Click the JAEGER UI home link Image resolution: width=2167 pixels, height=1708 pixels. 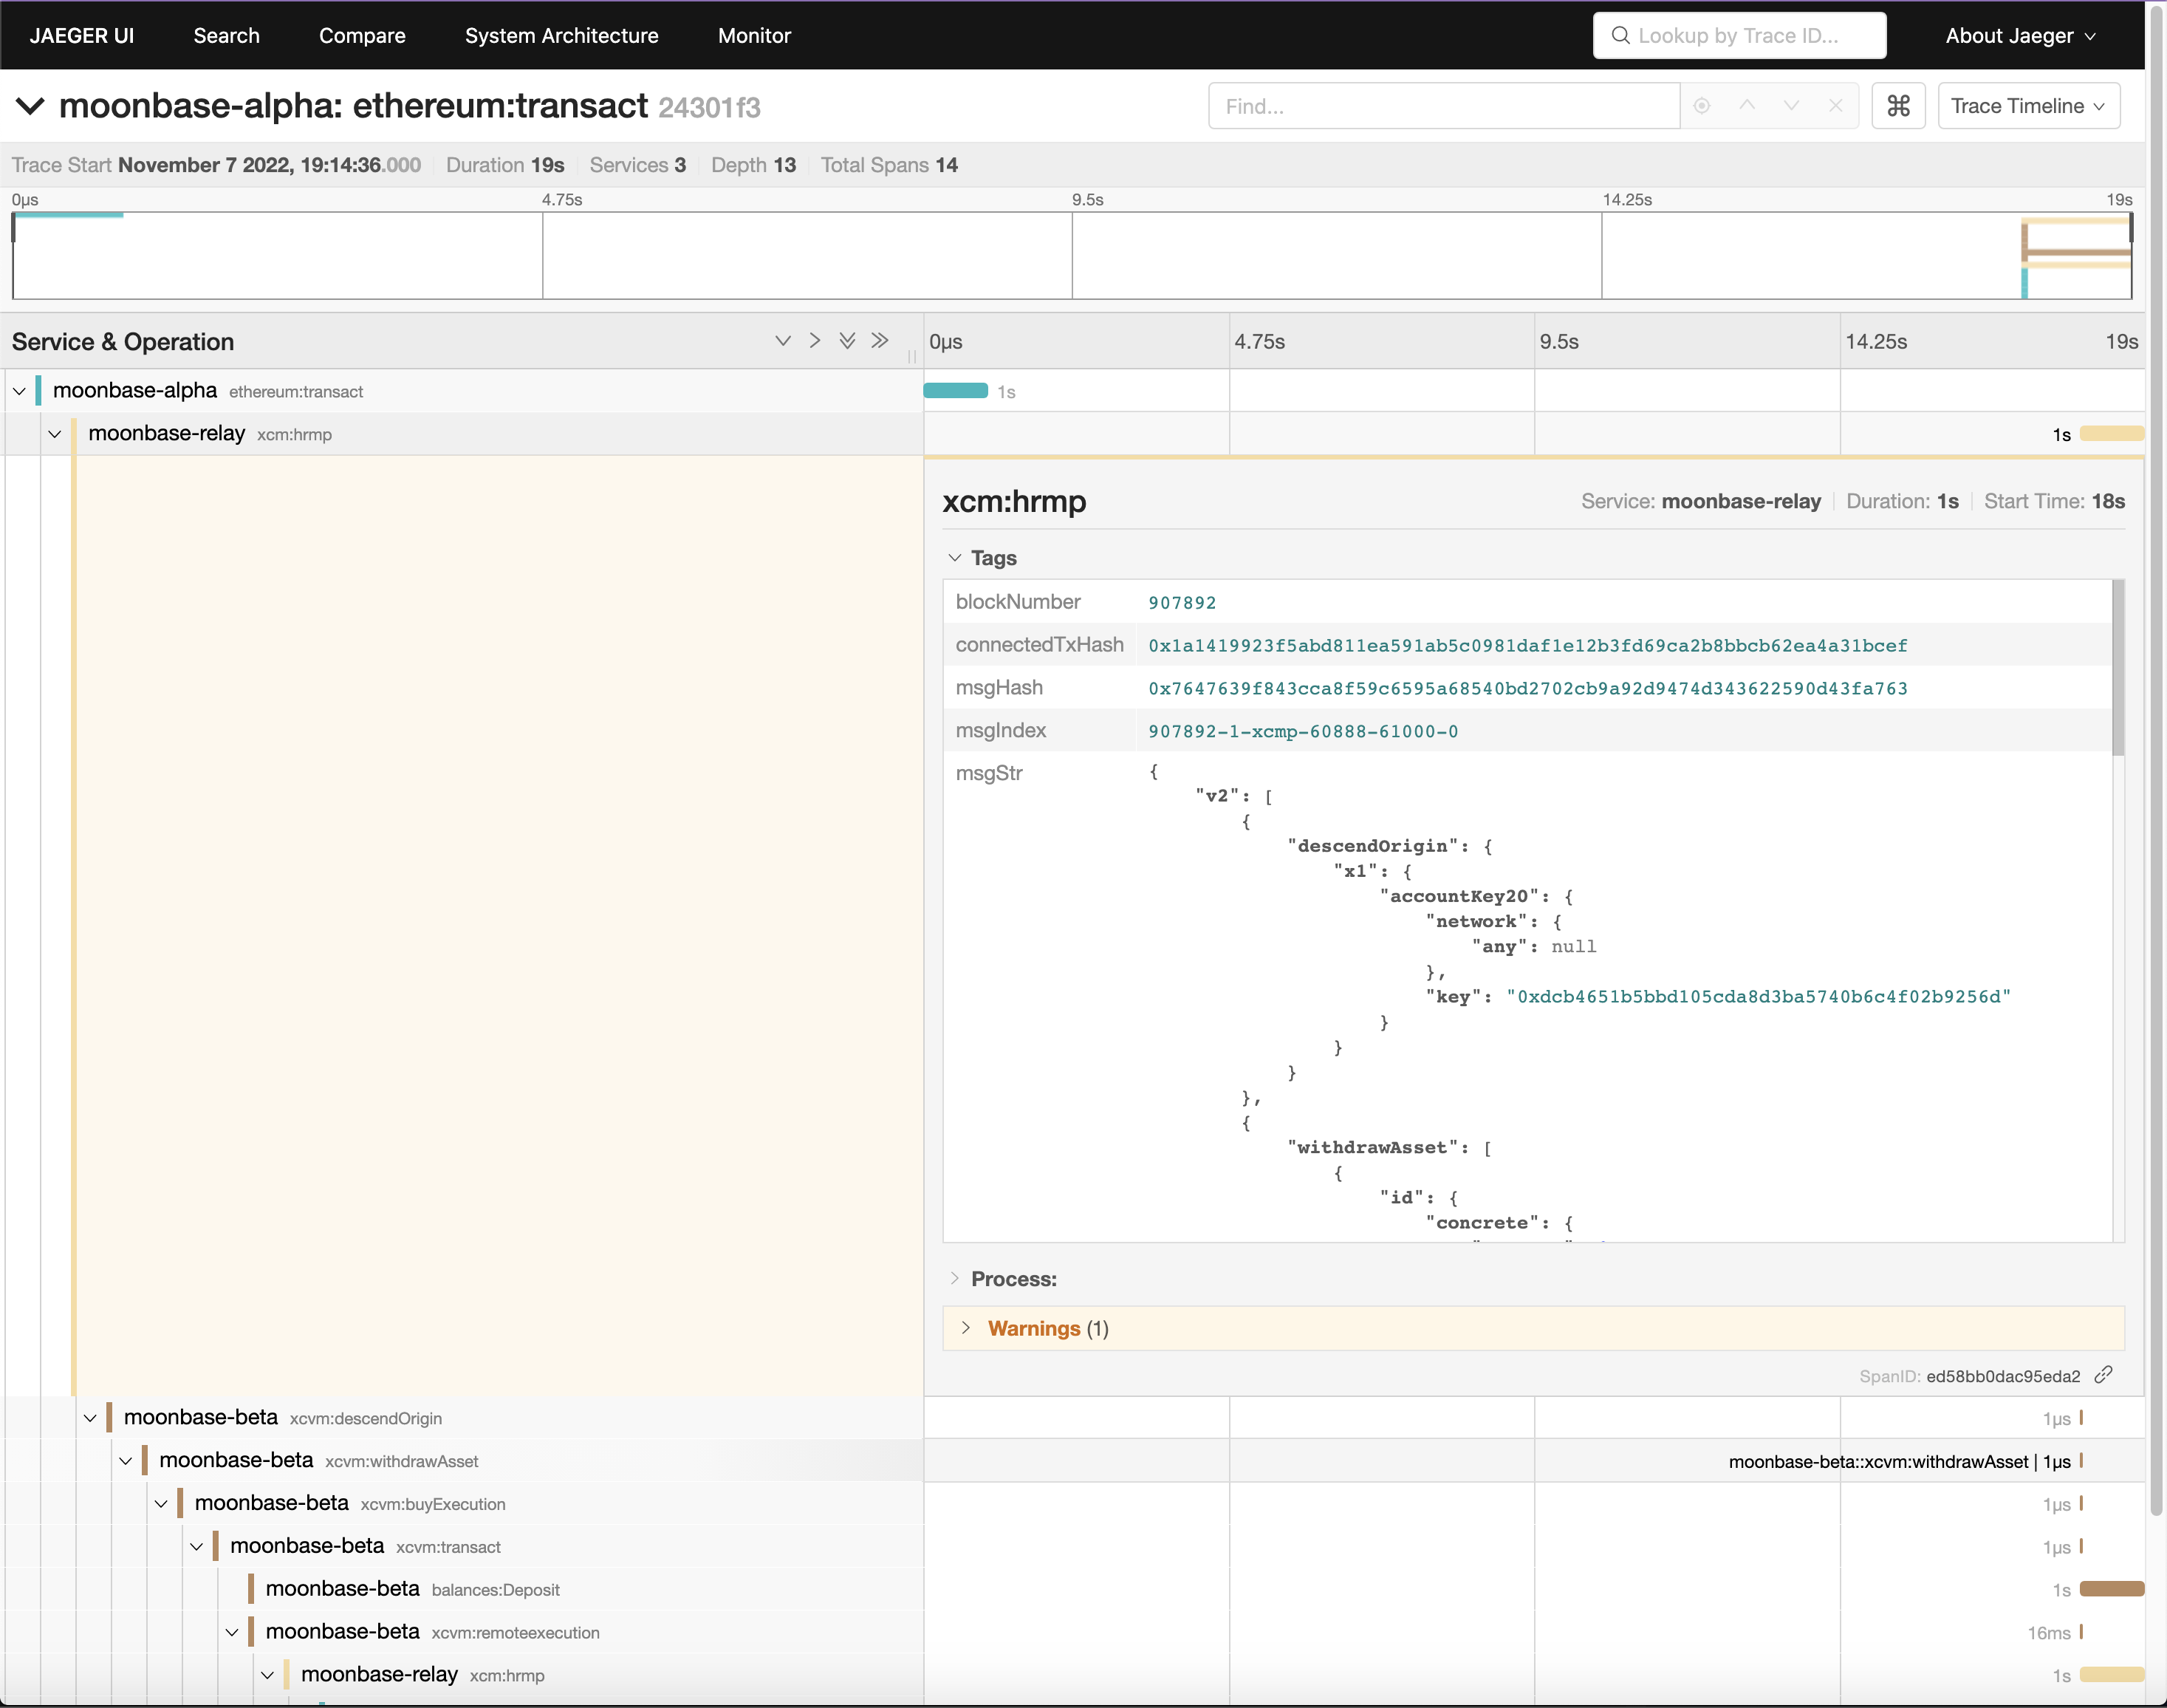click(x=82, y=36)
